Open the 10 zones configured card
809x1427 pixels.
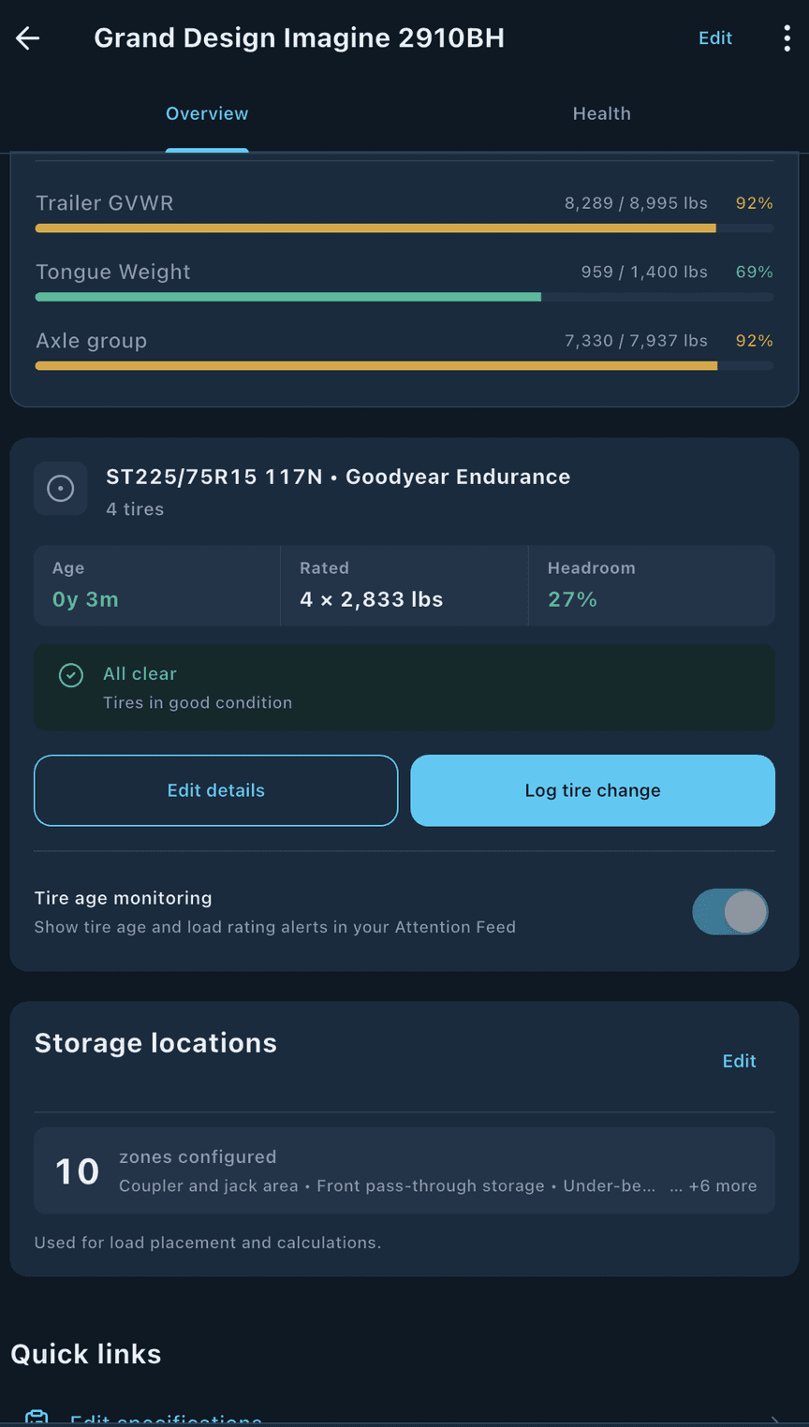coord(404,1170)
